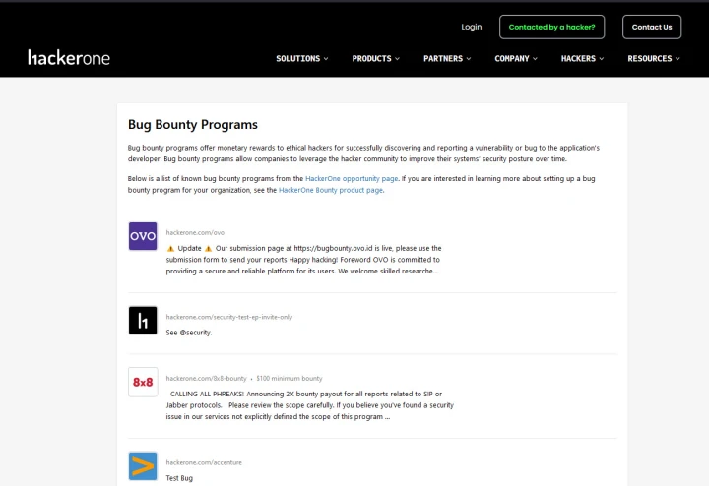Open the 8x8 program logo
Screen dimensions: 709x486
click(x=143, y=382)
